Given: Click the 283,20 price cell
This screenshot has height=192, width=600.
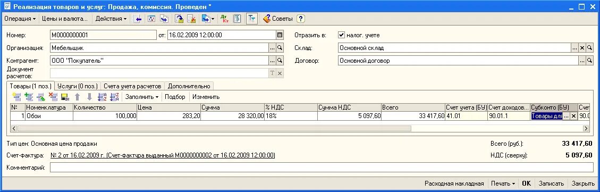Looking at the screenshot, I should pos(169,116).
